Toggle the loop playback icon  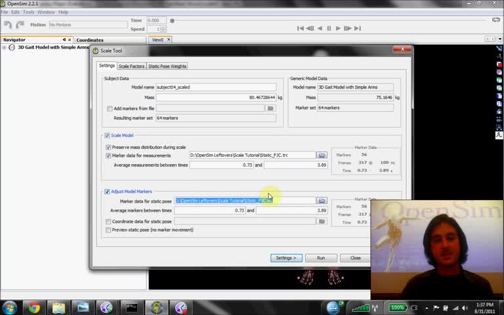coord(496,20)
